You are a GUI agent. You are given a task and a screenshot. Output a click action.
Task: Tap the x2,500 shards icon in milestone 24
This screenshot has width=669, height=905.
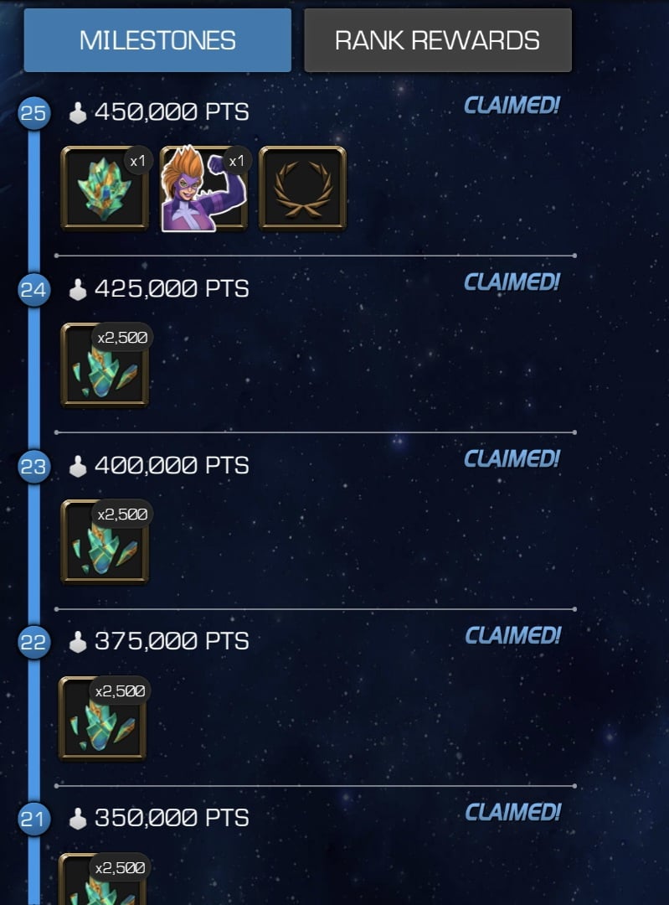tap(105, 365)
